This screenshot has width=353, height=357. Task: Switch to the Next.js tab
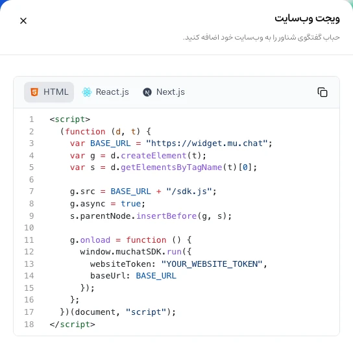tap(164, 92)
